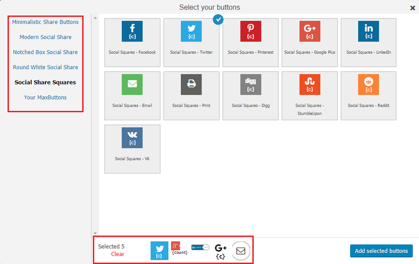419x264 pixels.
Task: Select the Social Squares Digg icon
Action: [x=251, y=84]
